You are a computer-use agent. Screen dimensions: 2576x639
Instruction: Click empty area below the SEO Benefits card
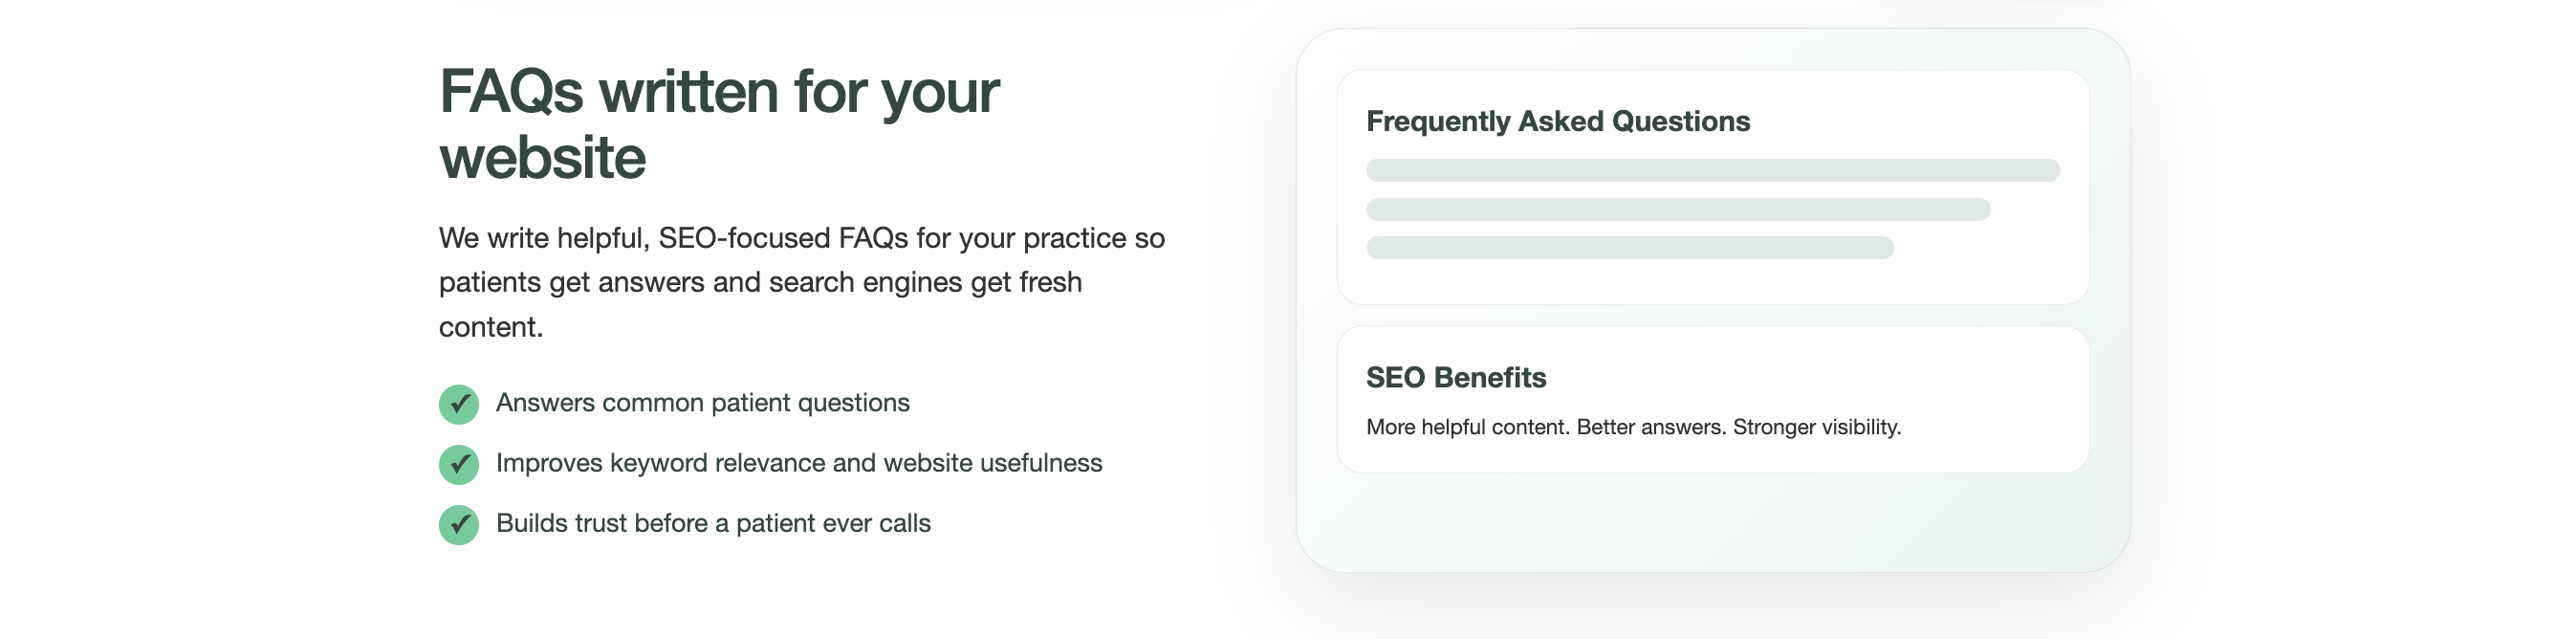pyautogui.click(x=1713, y=522)
